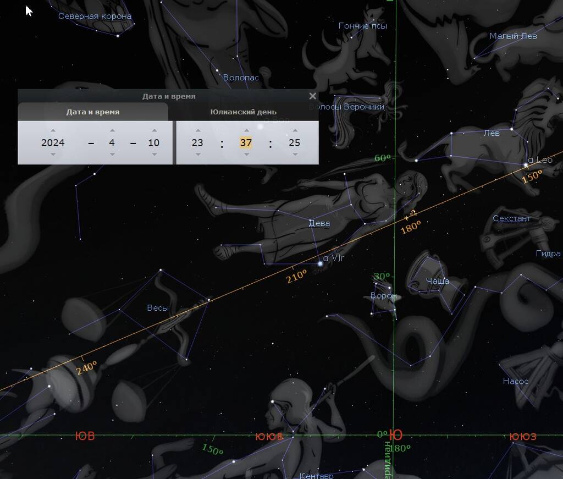
Task: Click the month field showing 4
Action: [112, 142]
